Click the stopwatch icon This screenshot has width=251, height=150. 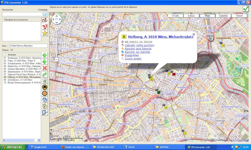pyautogui.click(x=45, y=106)
